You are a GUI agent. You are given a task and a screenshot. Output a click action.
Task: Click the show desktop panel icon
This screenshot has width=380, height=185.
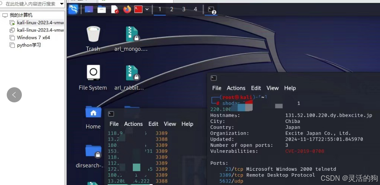[x=89, y=10]
